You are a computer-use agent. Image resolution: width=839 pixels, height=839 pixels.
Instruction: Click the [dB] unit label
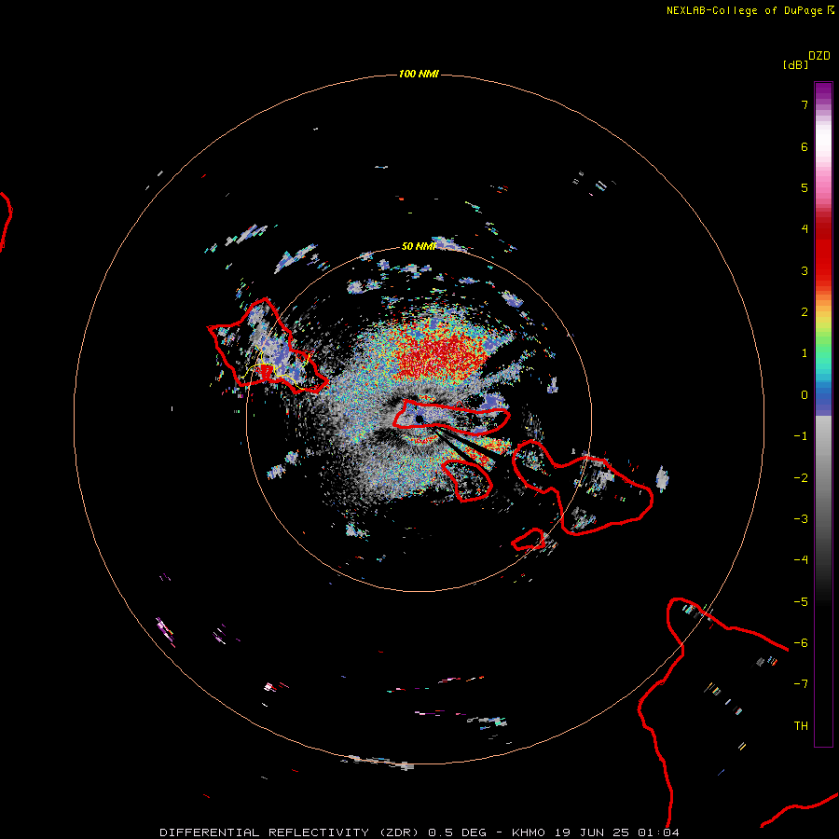coord(795,64)
